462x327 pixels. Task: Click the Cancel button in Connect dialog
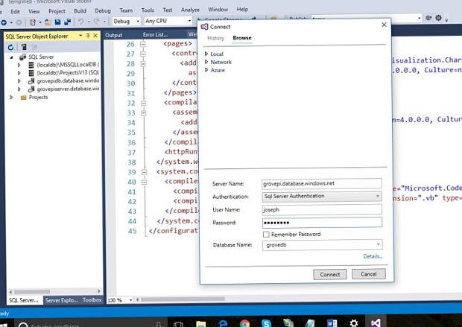coord(369,274)
